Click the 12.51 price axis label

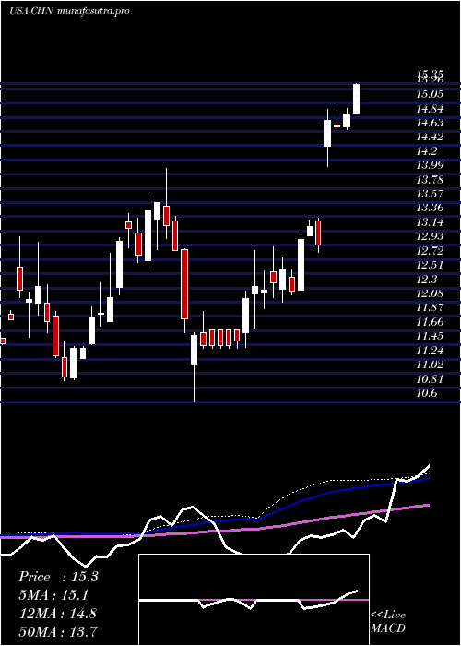[x=430, y=265]
